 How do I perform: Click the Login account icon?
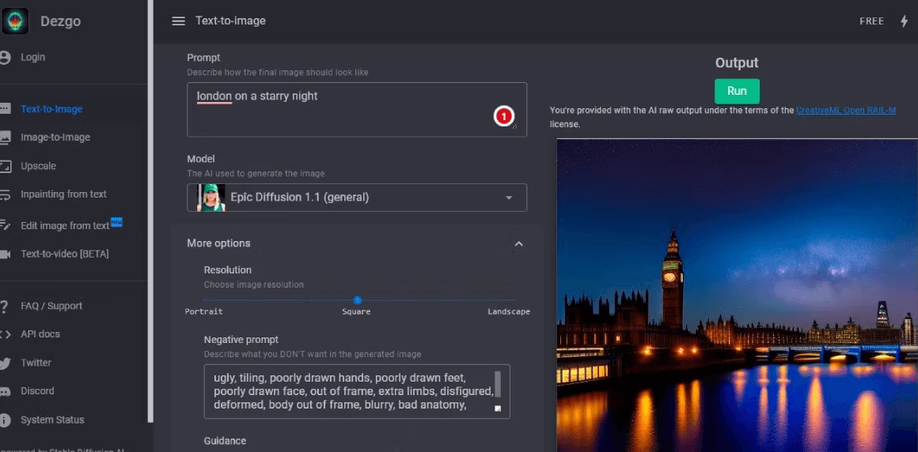point(5,58)
